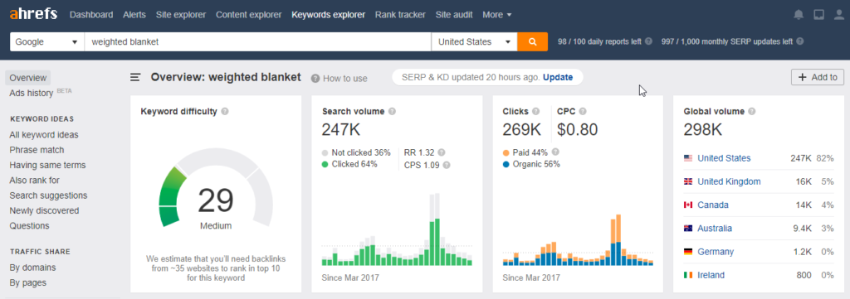
Task: Open Also rank for in sidebar
Action: [34, 180]
